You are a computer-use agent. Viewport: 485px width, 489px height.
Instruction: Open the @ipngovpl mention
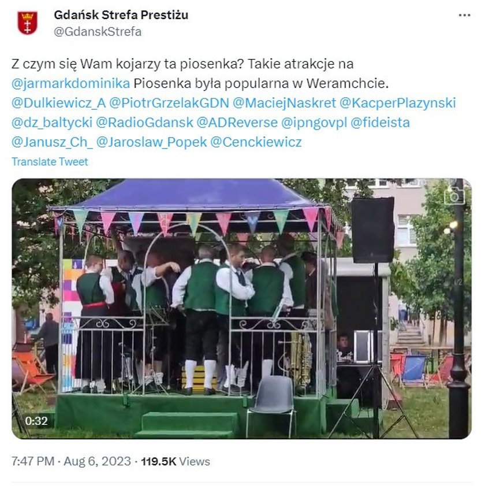click(x=314, y=123)
